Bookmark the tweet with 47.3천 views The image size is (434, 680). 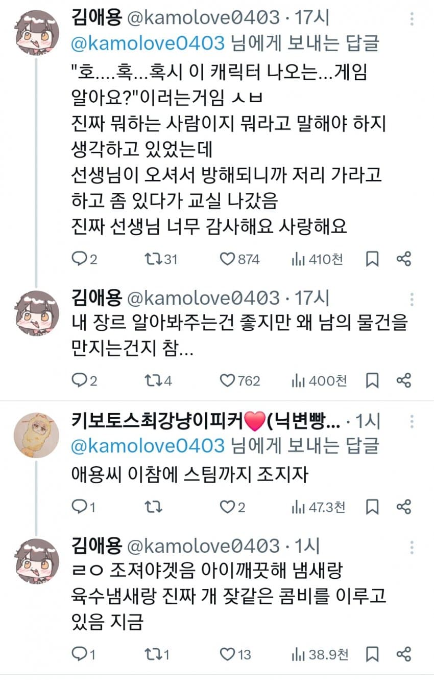[x=373, y=507]
